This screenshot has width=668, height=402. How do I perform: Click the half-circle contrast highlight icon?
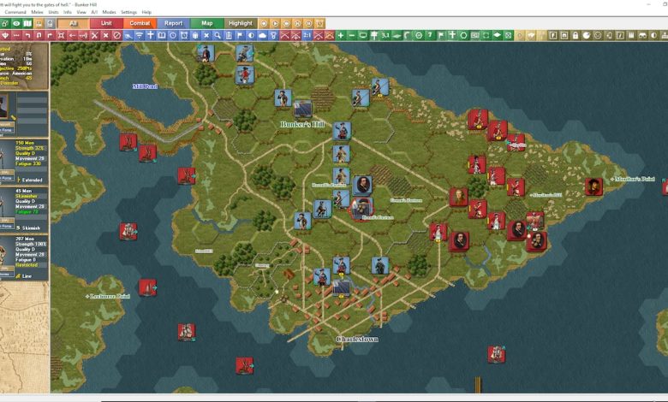[x=653, y=36]
